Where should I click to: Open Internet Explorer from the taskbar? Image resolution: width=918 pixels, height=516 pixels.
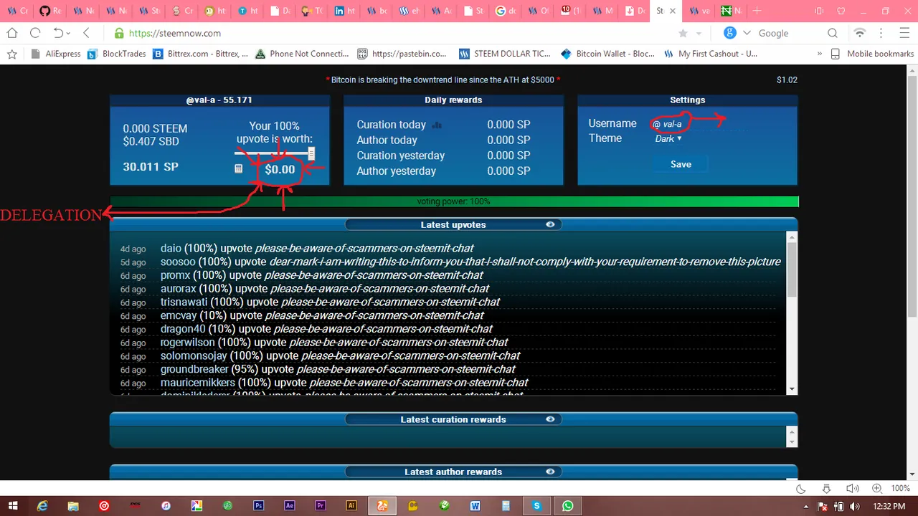42,506
